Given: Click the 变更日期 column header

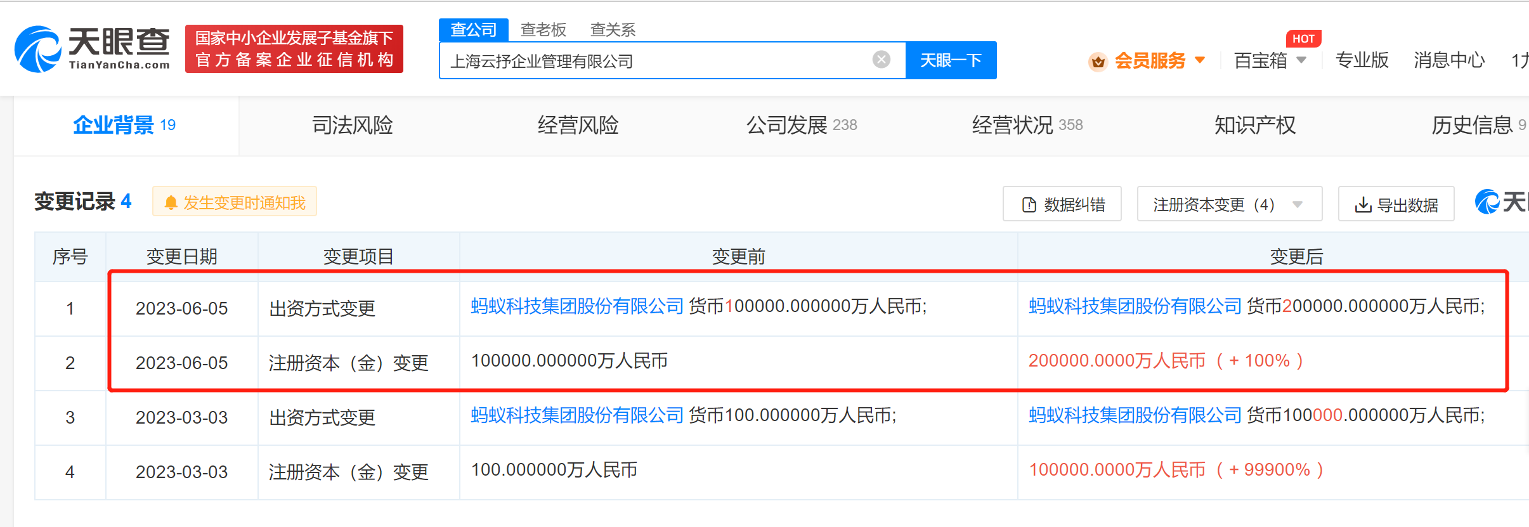Looking at the screenshot, I should pos(182,256).
